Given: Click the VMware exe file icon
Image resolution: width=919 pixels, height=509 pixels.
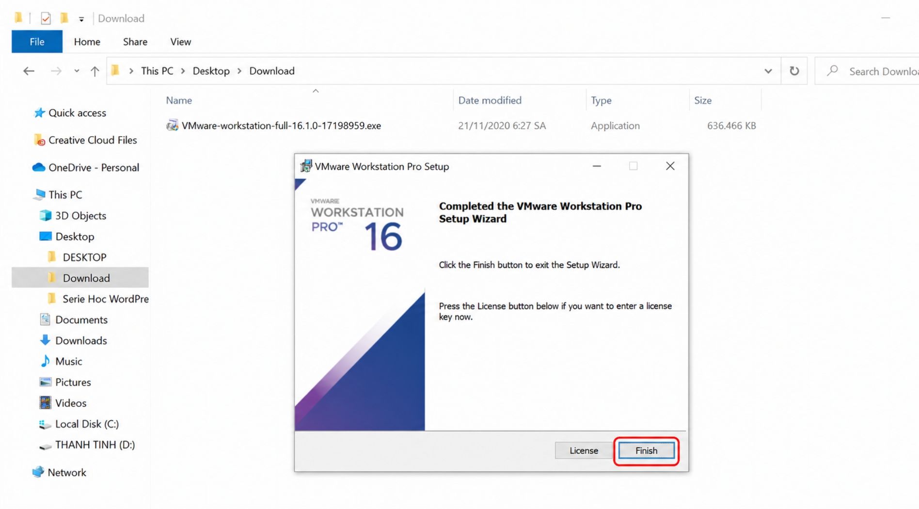Looking at the screenshot, I should 172,126.
